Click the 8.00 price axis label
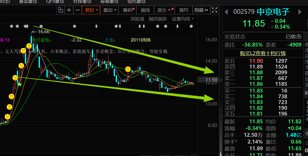The image size is (308, 156). tap(212, 125)
